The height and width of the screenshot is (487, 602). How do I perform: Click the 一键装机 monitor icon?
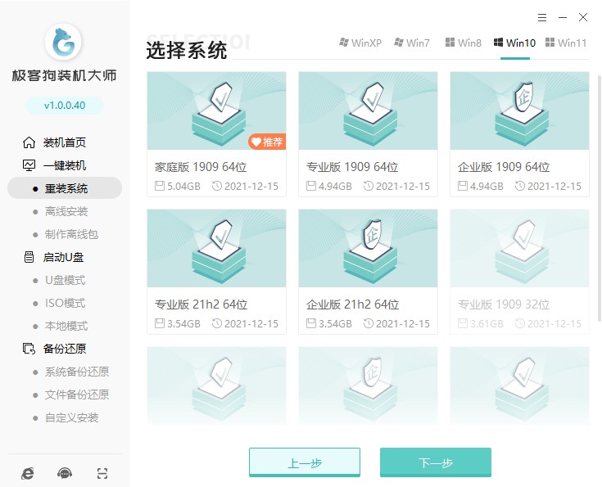tap(29, 165)
